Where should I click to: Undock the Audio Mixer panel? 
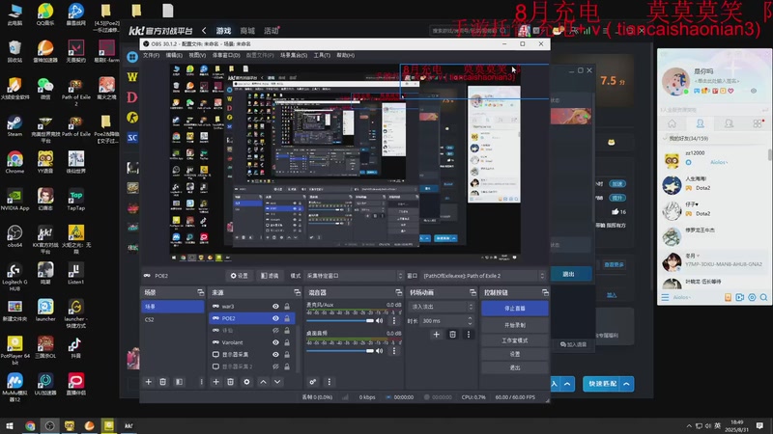[398, 292]
